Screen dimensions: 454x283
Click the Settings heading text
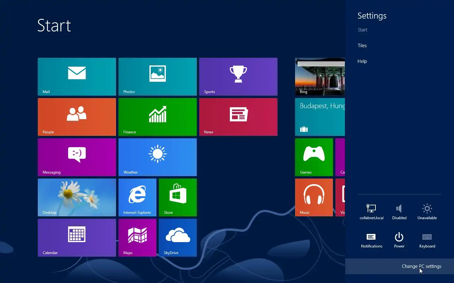(x=372, y=16)
